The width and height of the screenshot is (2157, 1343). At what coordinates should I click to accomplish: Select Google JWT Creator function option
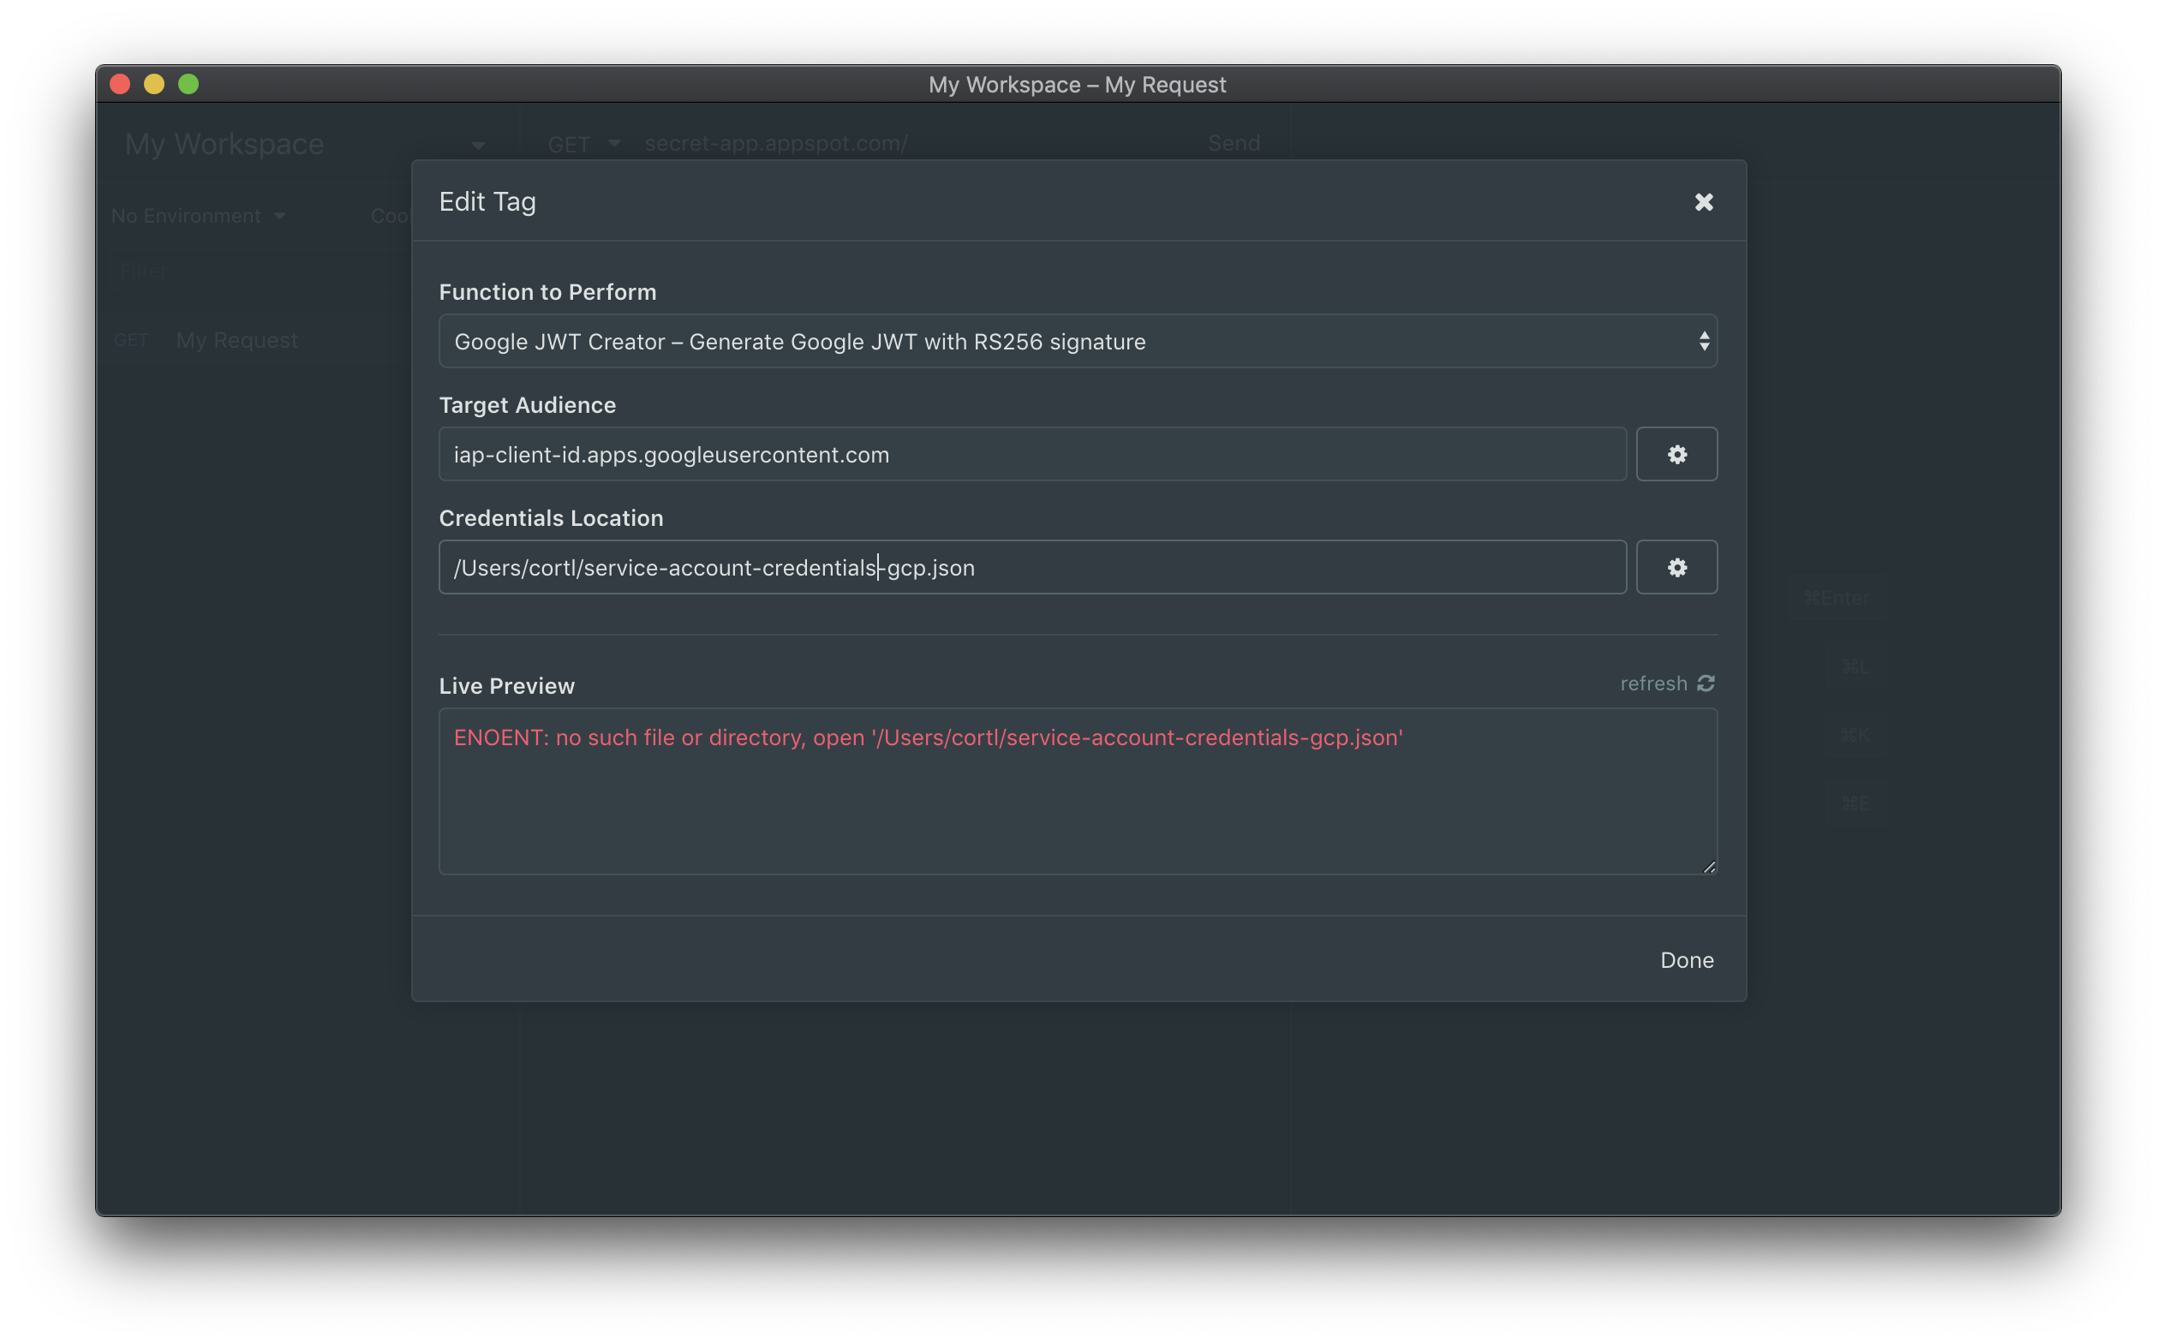[x=1078, y=340]
